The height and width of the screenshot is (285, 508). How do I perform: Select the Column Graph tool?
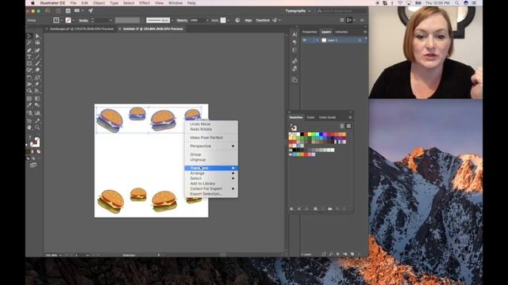pos(37,113)
